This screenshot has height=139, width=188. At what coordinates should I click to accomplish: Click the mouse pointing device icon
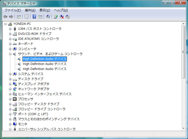15,119
